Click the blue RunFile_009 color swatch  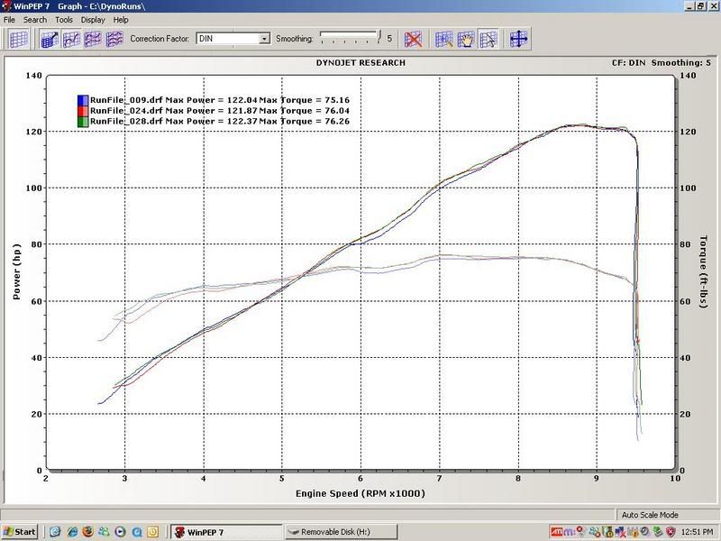click(x=83, y=100)
